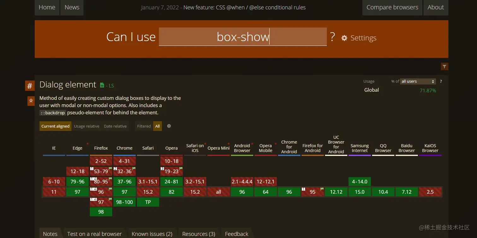Click the Chrome for Android column header
This screenshot has height=238, width=477.
coord(289,147)
